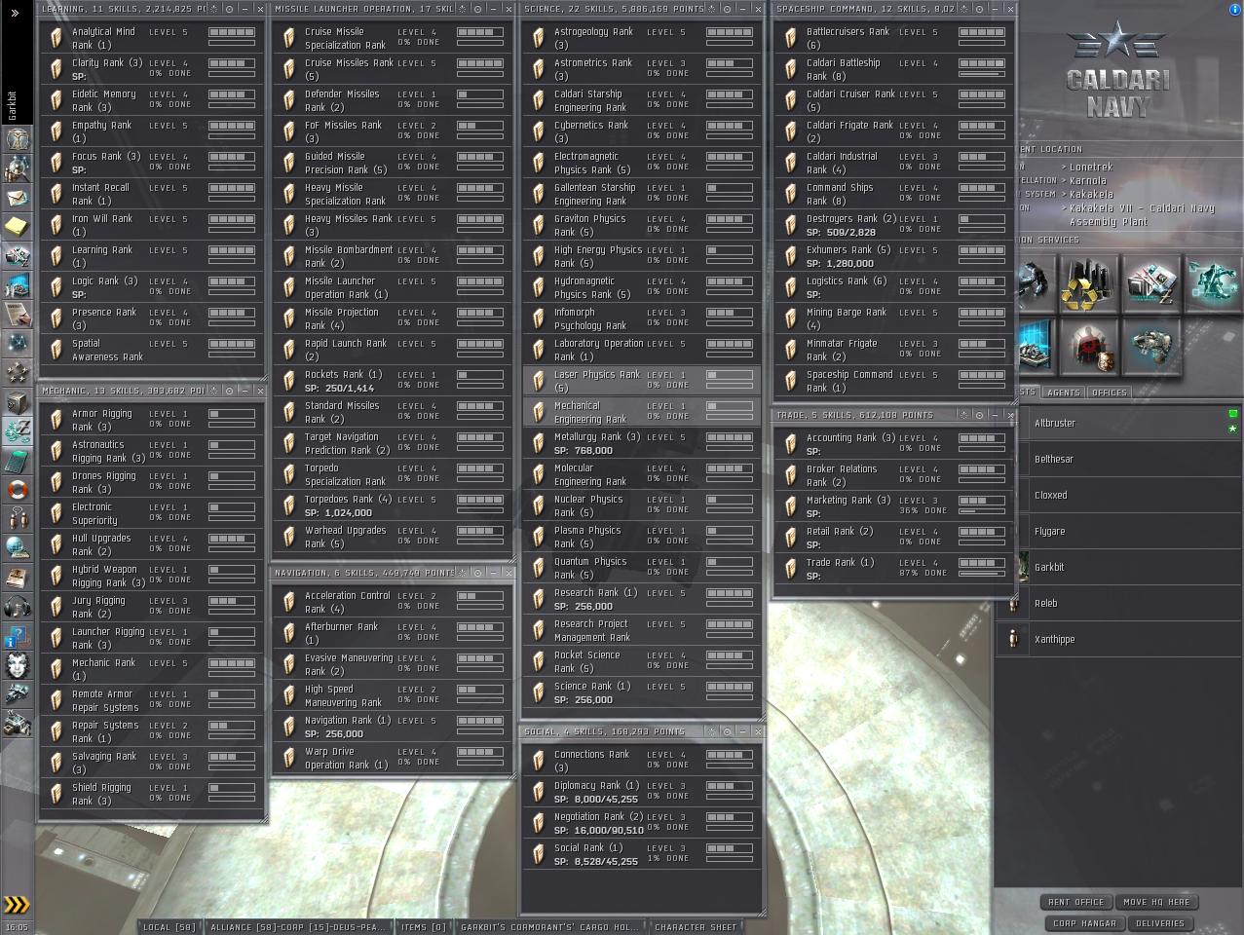Expand the sidebar with top double-arrow
Screen dimensions: 1244x935
coord(15,13)
